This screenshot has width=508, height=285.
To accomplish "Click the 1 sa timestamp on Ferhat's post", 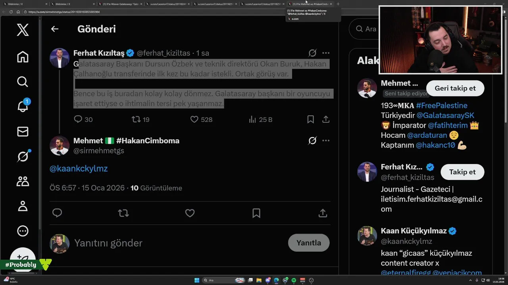I will coord(203,53).
